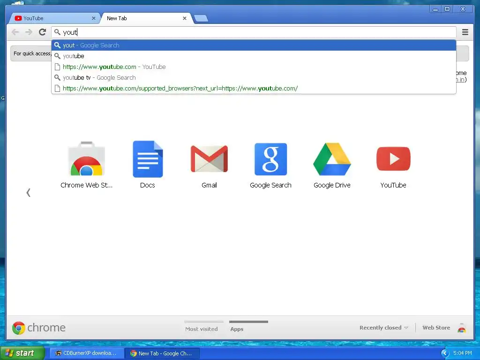This screenshot has width=480, height=360.
Task: Switch to the New Tab tab
Action: tap(146, 18)
